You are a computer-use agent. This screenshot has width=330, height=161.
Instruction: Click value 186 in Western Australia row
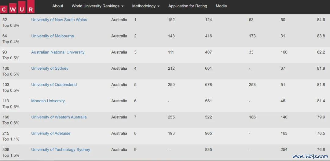[x=252, y=117]
